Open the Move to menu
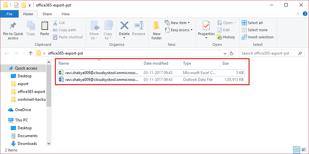Image resolution: width=309 pixels, height=154 pixels. [x=94, y=30]
